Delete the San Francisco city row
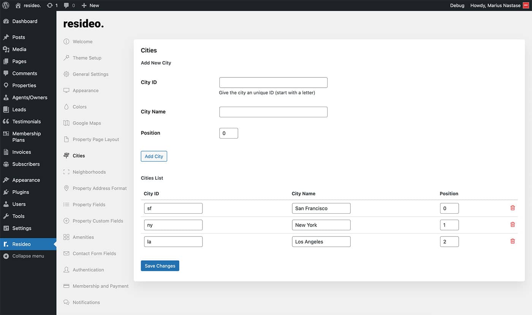Viewport: 532px width, 315px height. (512, 208)
